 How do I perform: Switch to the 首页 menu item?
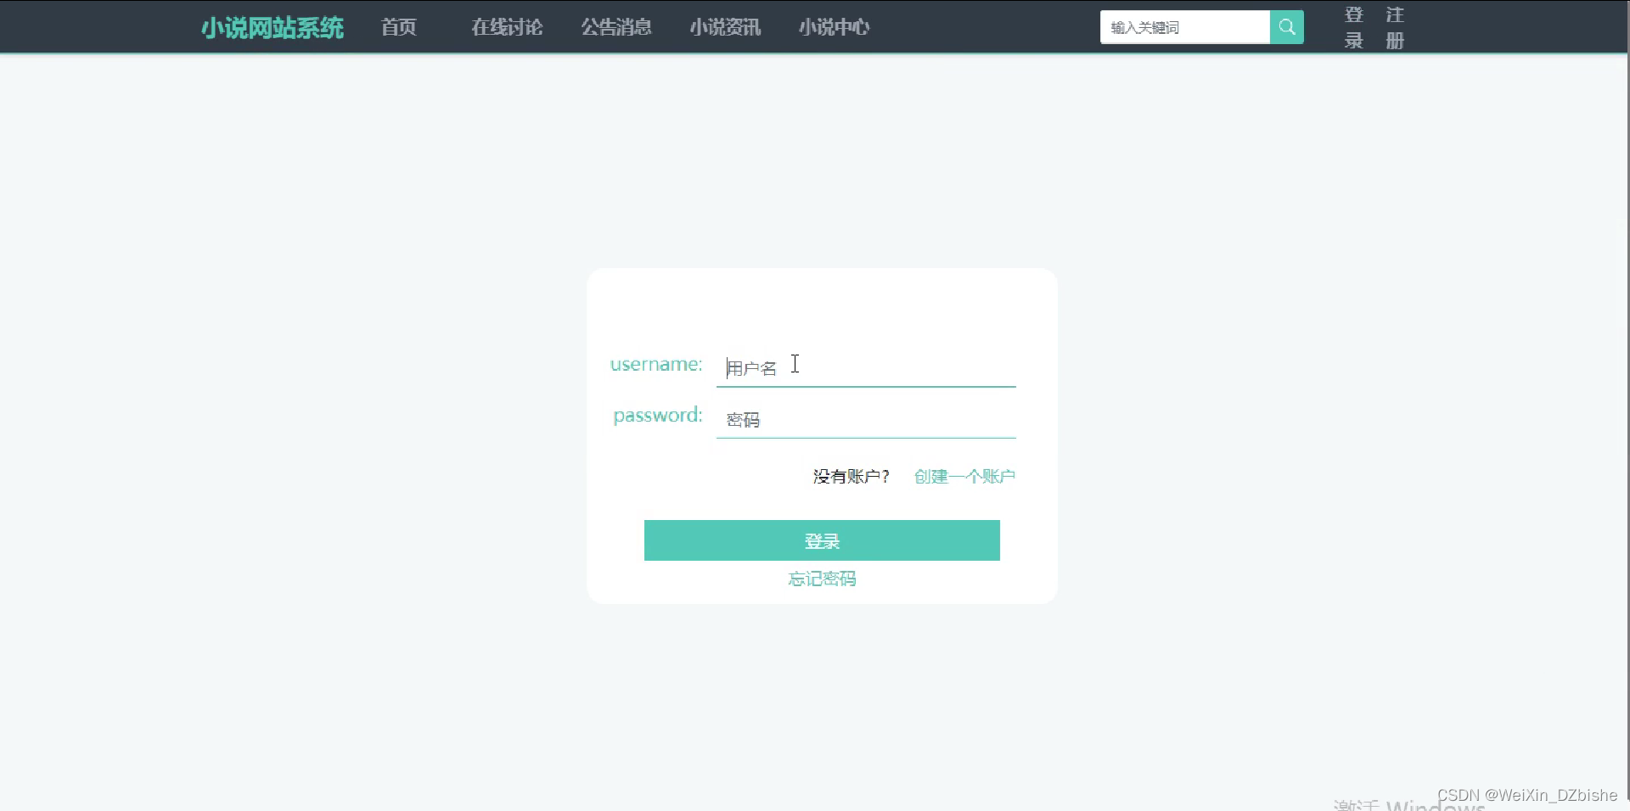click(397, 26)
